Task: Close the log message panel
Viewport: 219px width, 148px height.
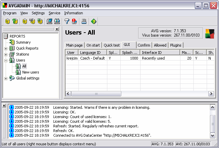Action: pyautogui.click(x=4, y=105)
